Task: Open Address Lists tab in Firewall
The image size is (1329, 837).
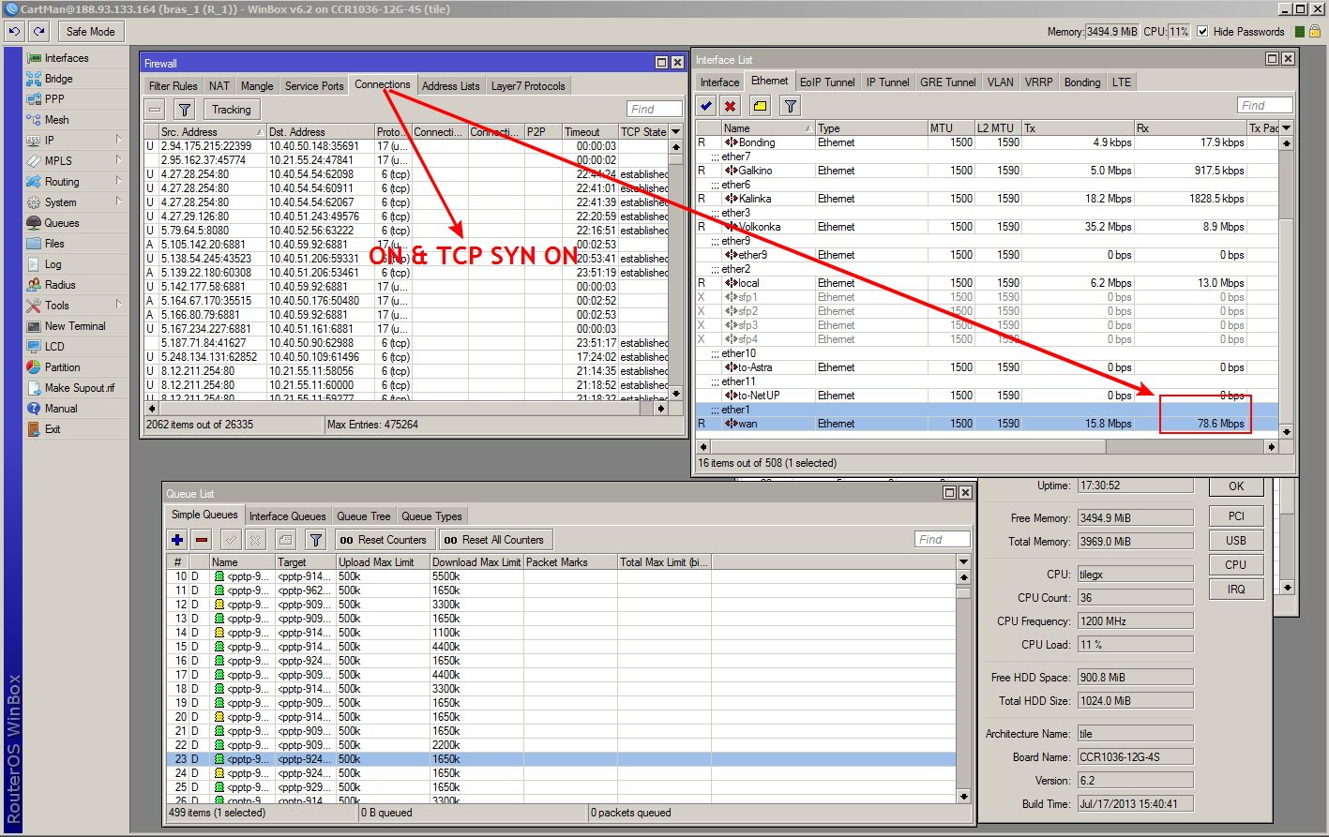Action: (x=450, y=86)
